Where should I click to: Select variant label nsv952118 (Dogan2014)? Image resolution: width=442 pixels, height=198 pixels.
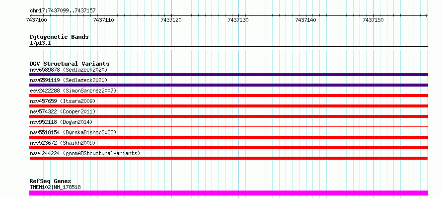pos(61,122)
